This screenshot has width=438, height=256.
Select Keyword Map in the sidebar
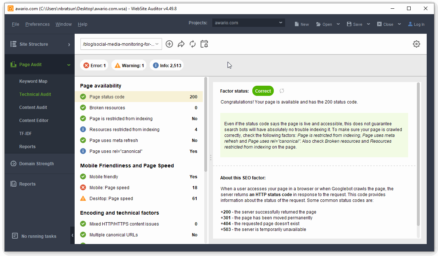[x=33, y=81]
